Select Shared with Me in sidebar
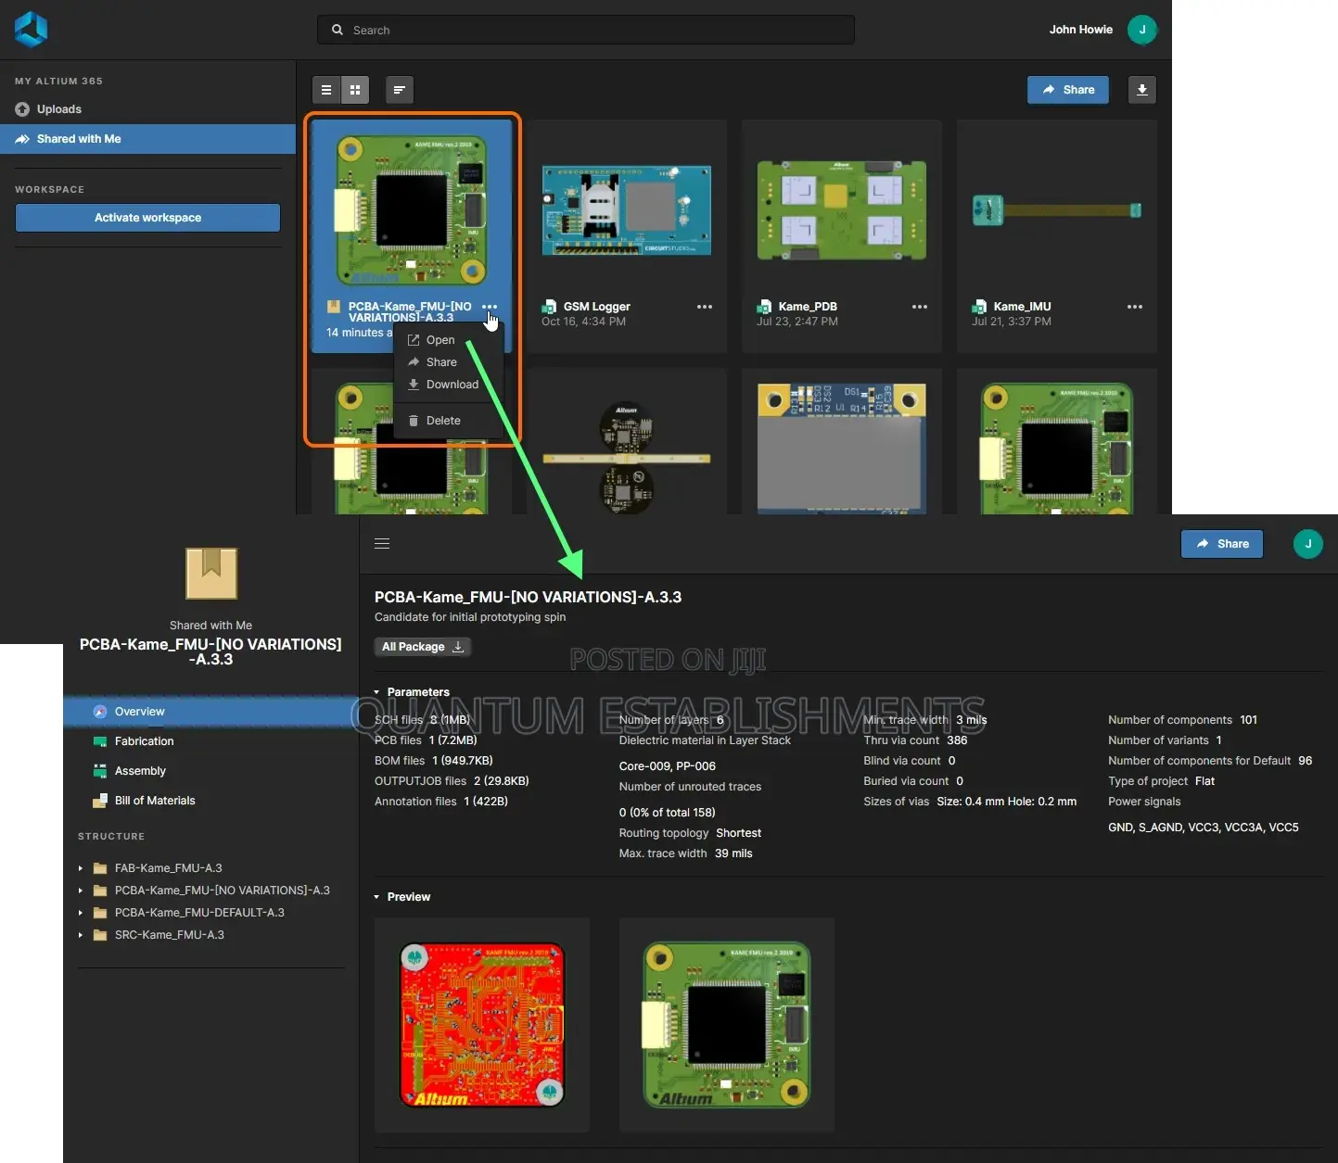The width and height of the screenshot is (1338, 1163). click(147, 139)
